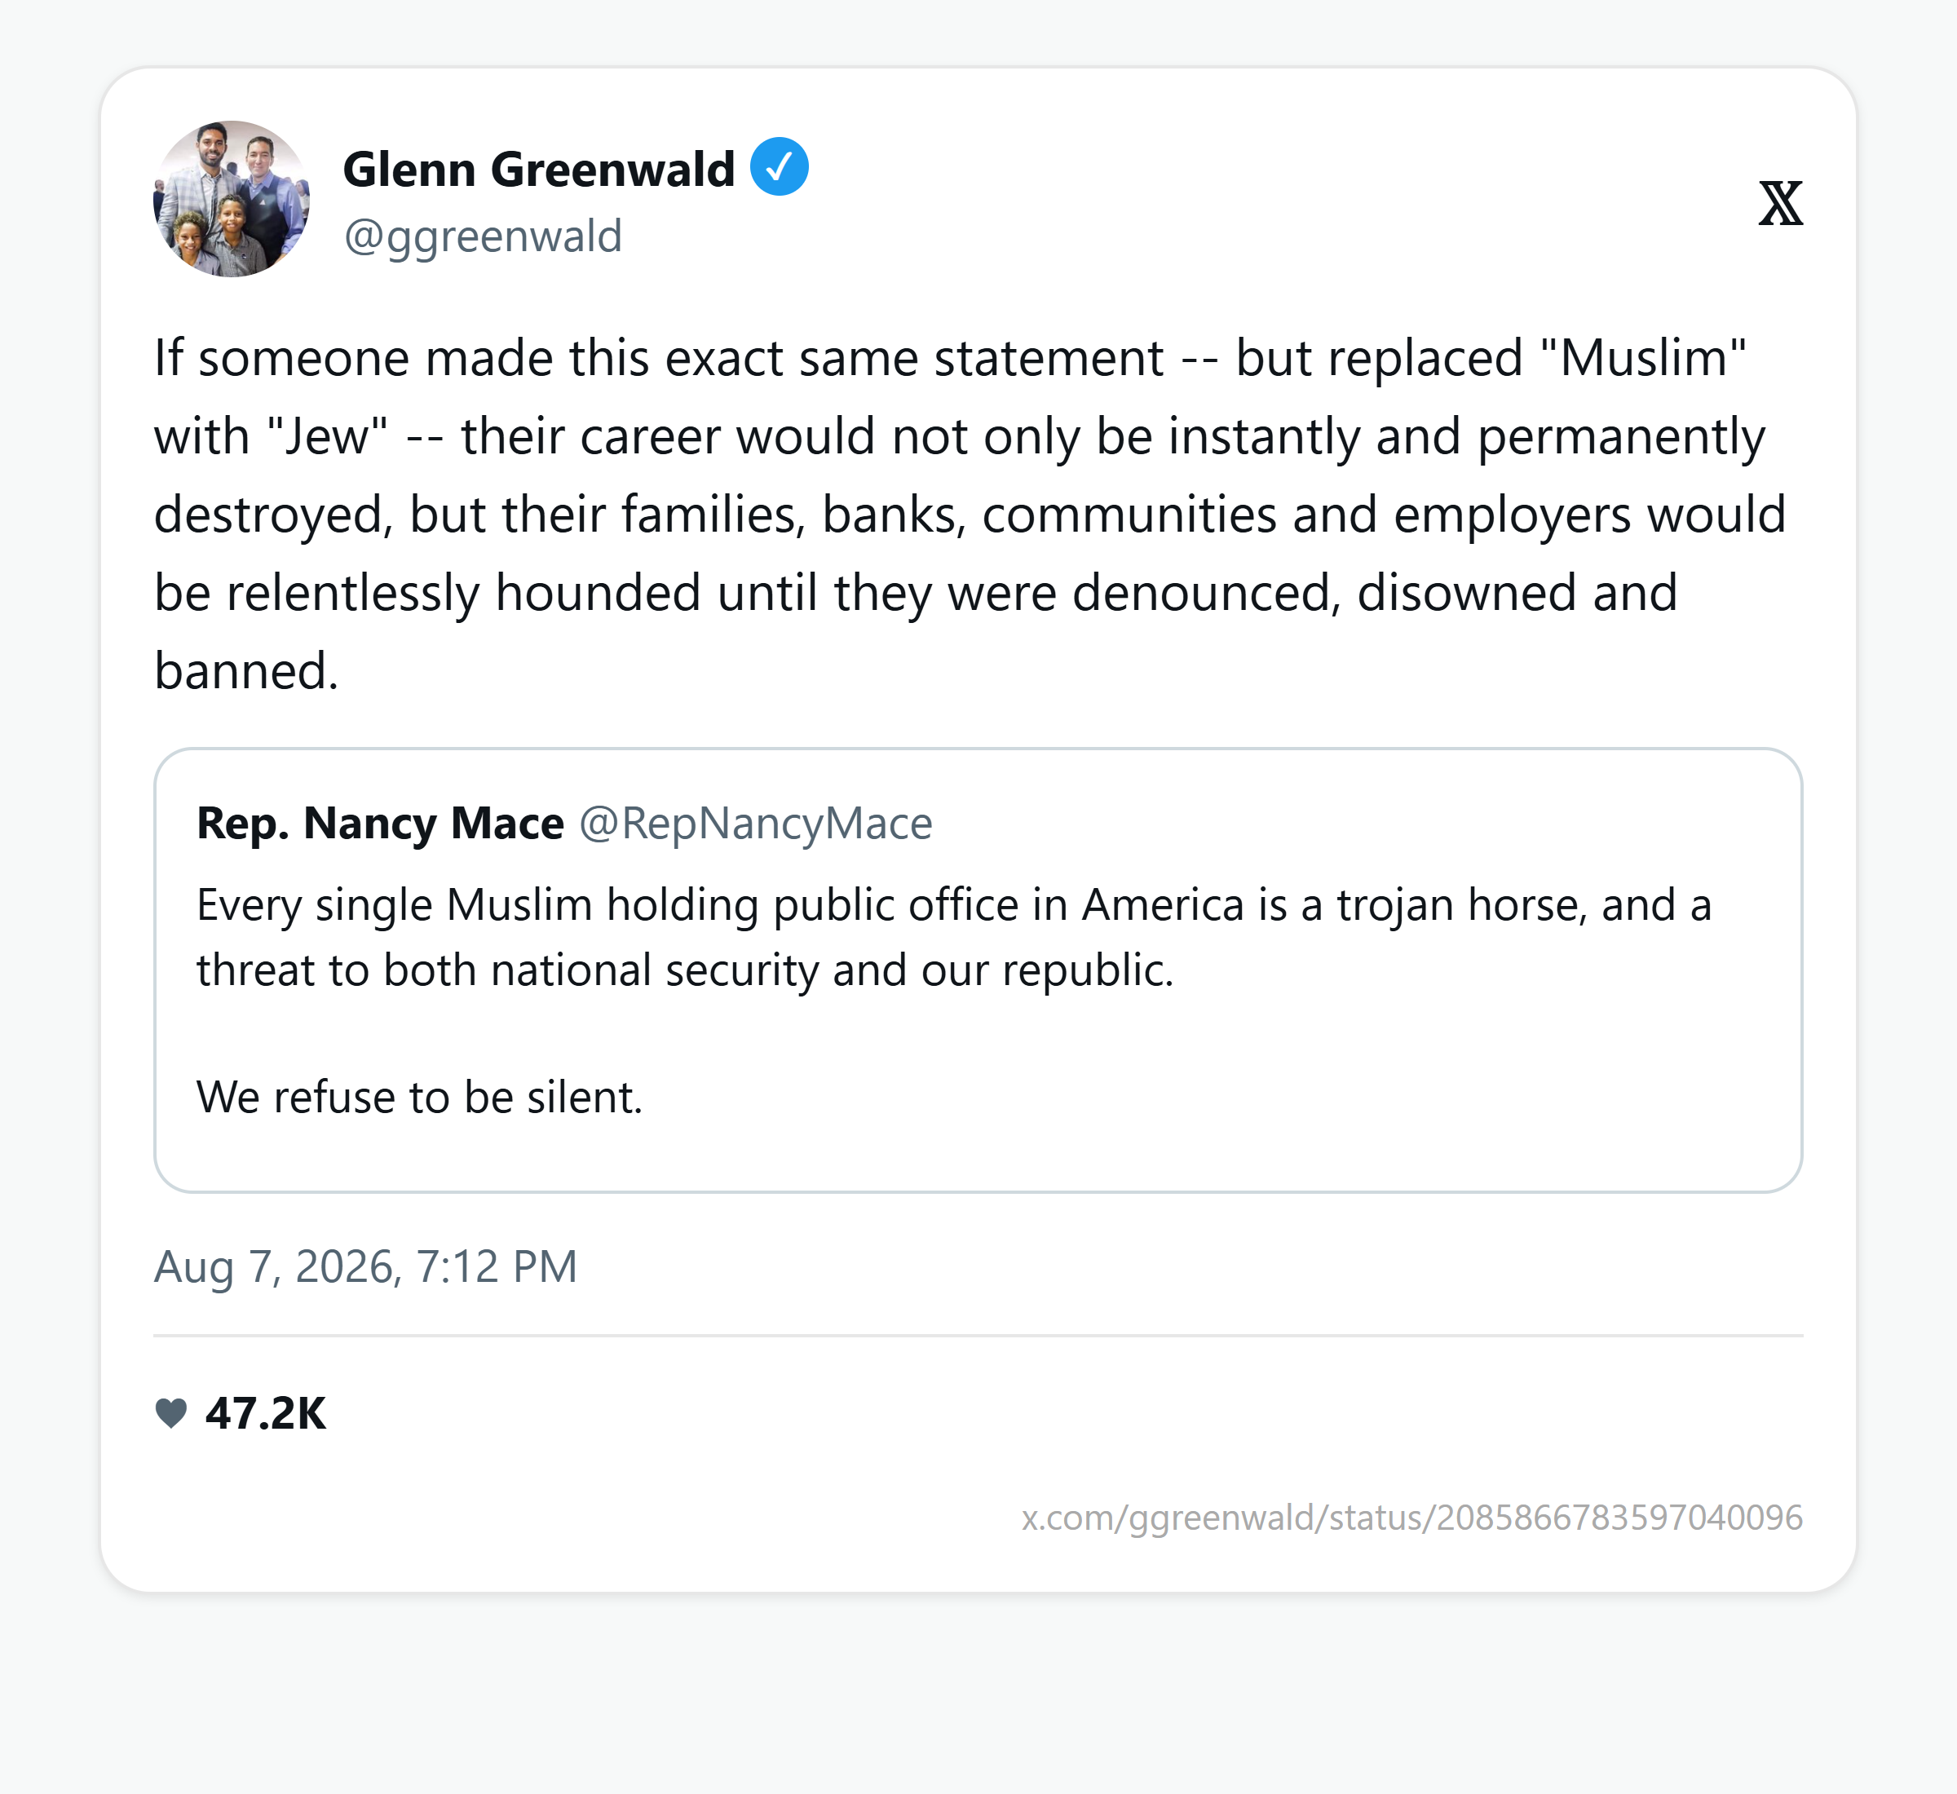Viewport: 1957px width, 1794px height.
Task: Click the Aug 7, 2026 date
Action: (277, 1266)
